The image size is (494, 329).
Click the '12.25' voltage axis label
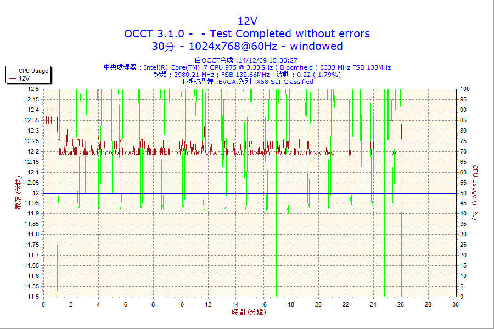click(x=32, y=141)
